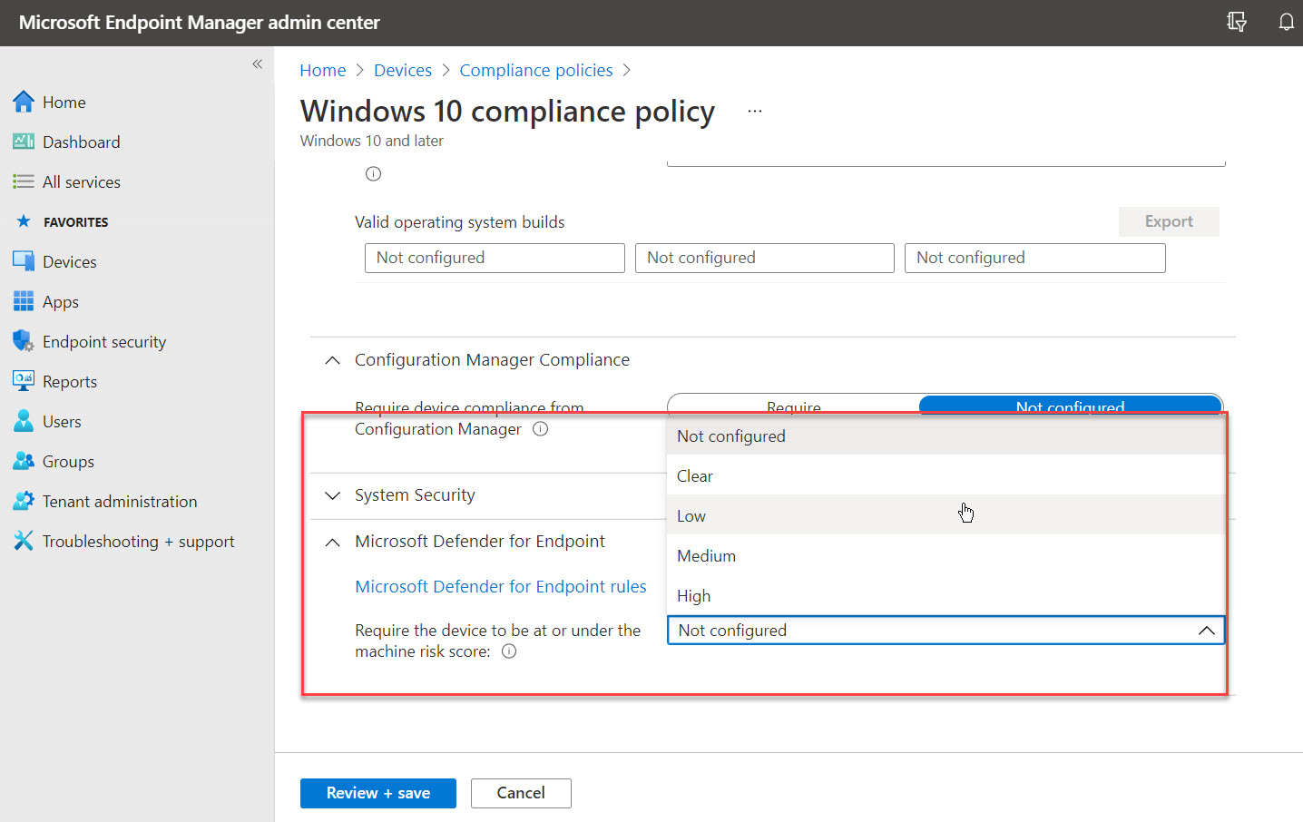Click Devices breadcrumb link
Image resolution: width=1303 pixels, height=822 pixels.
[403, 70]
